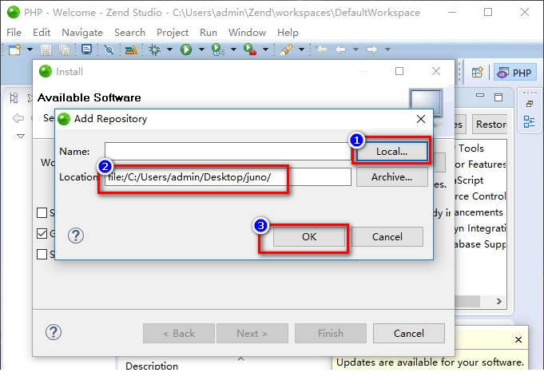Confirm Add Repository with OK
The image size is (544, 384).
click(x=309, y=237)
